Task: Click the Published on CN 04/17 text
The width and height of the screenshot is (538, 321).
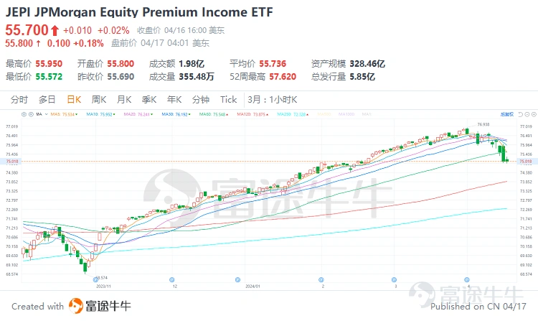Action: click(x=478, y=306)
